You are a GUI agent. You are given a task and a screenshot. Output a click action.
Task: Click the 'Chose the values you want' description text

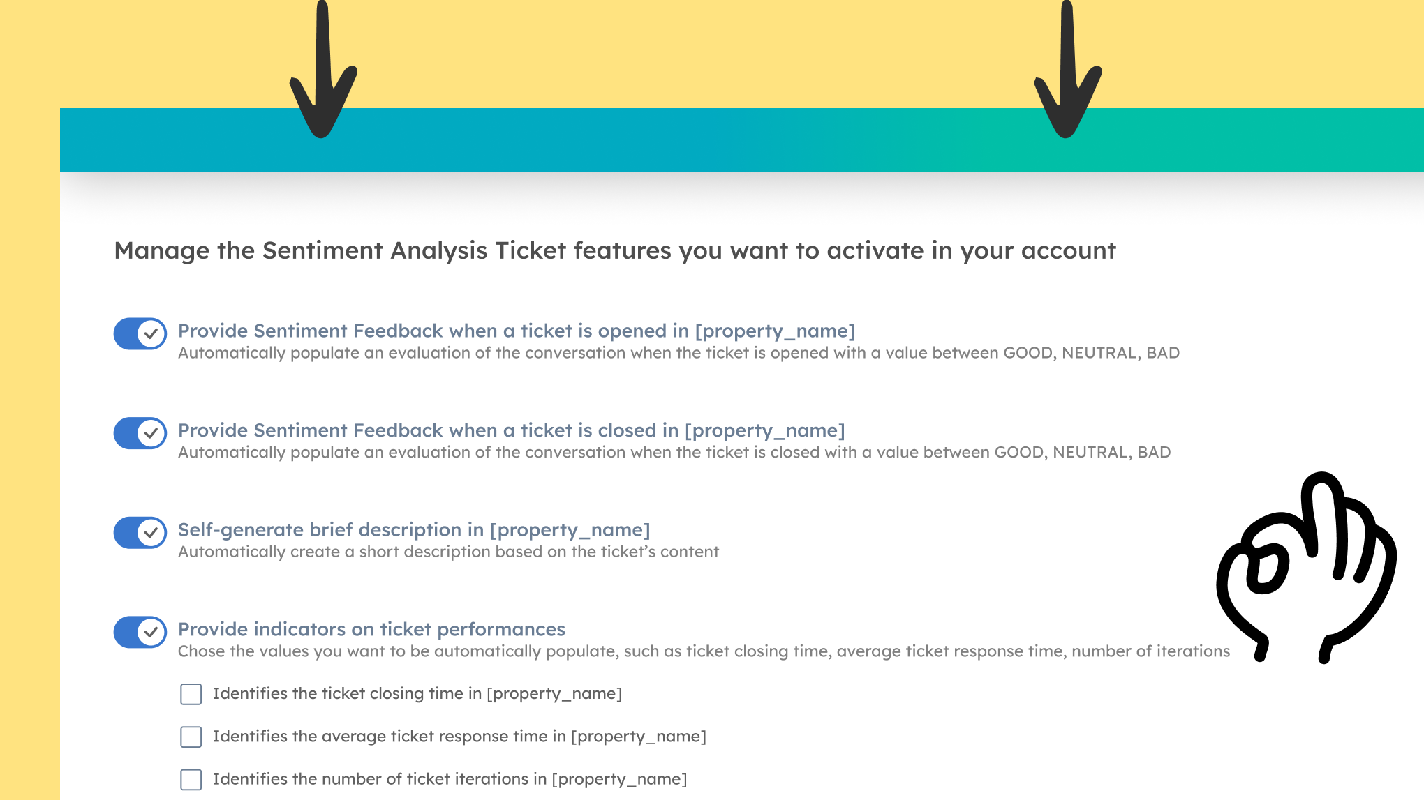click(704, 651)
